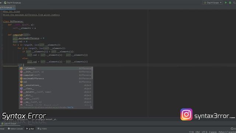The width and height of the screenshot is (236, 133).
Task: Open the Day14 Scope run configuration dropdown
Action: click(x=213, y=3)
